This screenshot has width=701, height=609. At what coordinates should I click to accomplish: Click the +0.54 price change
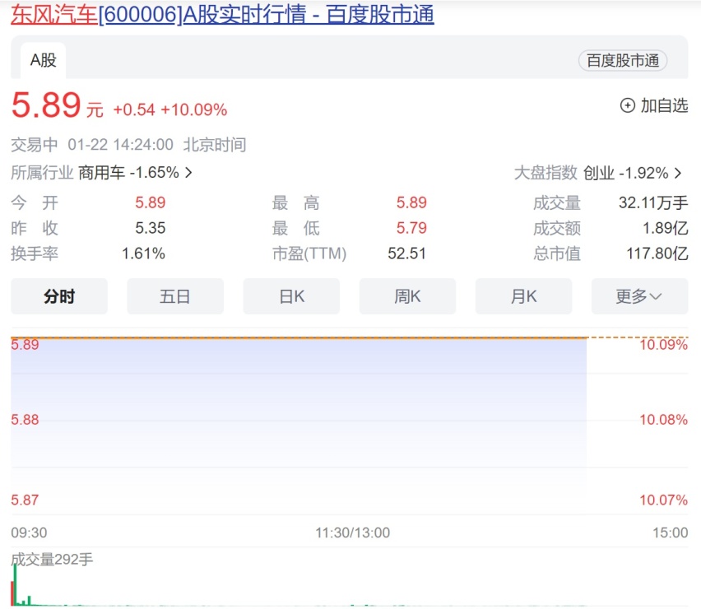coord(134,110)
